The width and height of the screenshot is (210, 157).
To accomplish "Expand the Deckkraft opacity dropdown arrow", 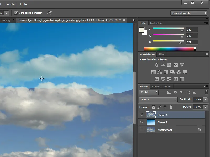I will click(x=205, y=100).
